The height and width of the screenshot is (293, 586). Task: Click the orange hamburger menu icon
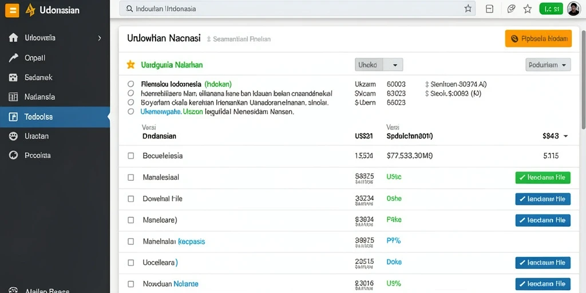click(x=12, y=10)
